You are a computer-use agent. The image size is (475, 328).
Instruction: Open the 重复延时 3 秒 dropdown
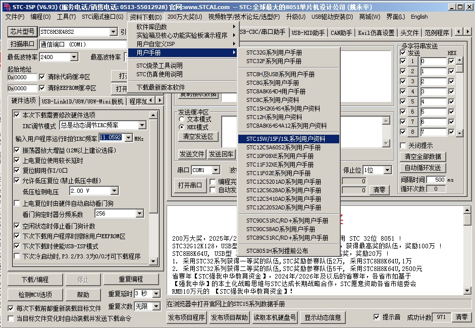156,294
